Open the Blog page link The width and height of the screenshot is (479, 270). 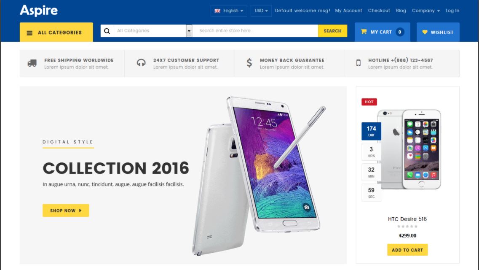click(401, 11)
